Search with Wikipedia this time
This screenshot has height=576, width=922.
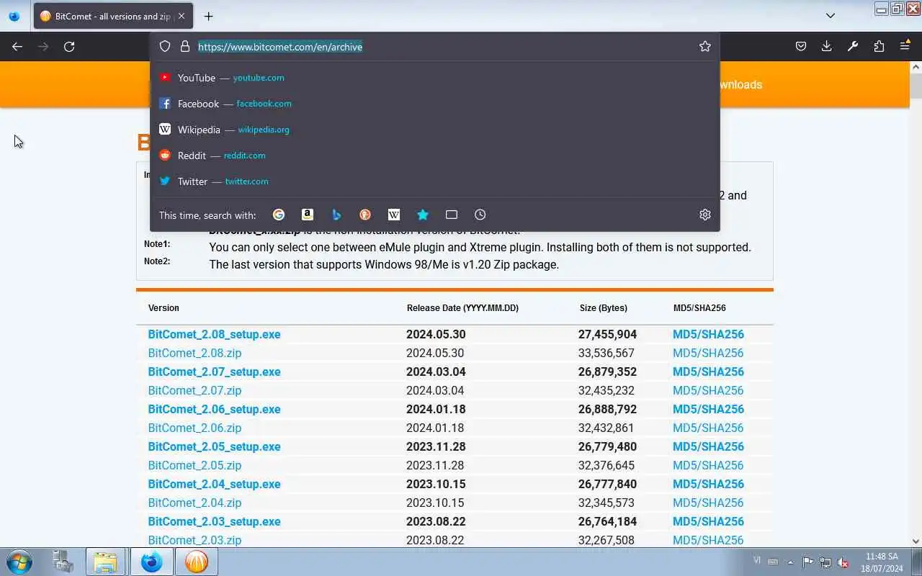tap(394, 215)
